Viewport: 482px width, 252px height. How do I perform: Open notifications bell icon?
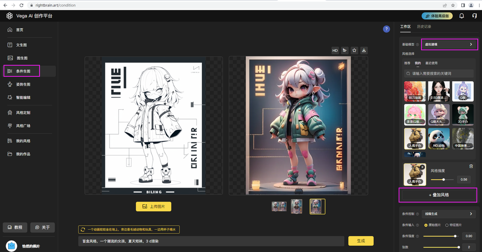[x=462, y=16]
